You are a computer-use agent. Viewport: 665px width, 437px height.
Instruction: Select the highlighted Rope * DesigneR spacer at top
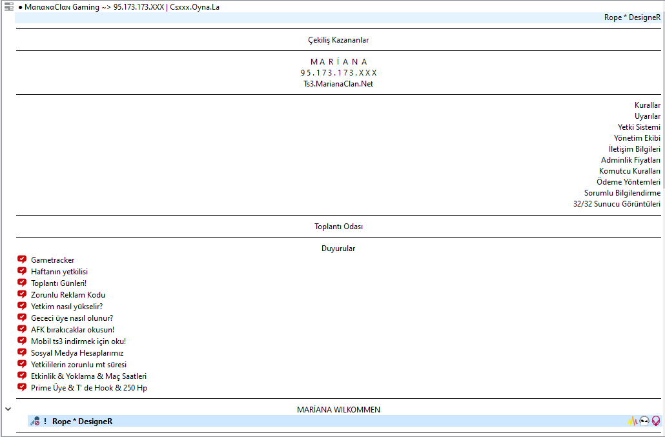(338, 17)
